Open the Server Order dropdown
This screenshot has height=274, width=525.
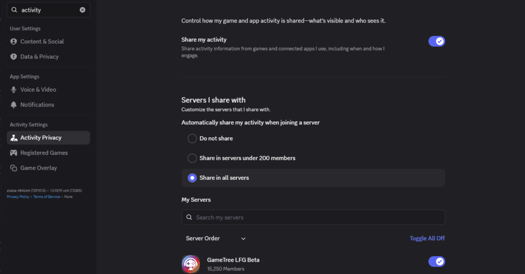(216, 238)
